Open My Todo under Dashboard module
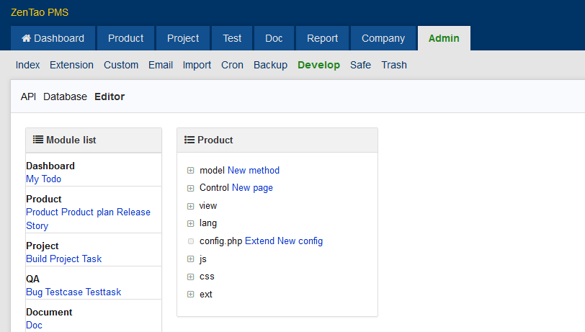 pos(44,179)
